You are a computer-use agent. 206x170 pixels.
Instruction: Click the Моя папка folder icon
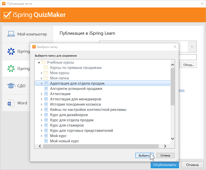point(46,78)
